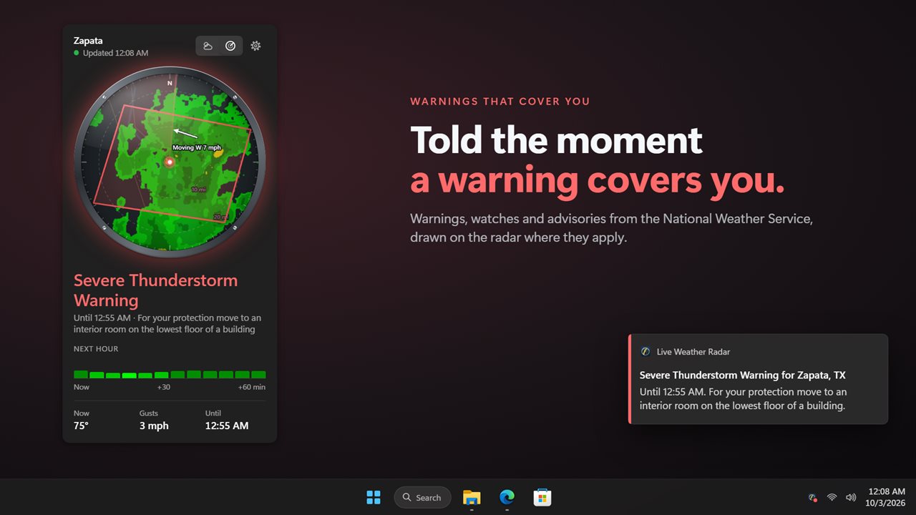The height and width of the screenshot is (515, 916).
Task: Click the Moving W 7 mph label
Action: [197, 147]
